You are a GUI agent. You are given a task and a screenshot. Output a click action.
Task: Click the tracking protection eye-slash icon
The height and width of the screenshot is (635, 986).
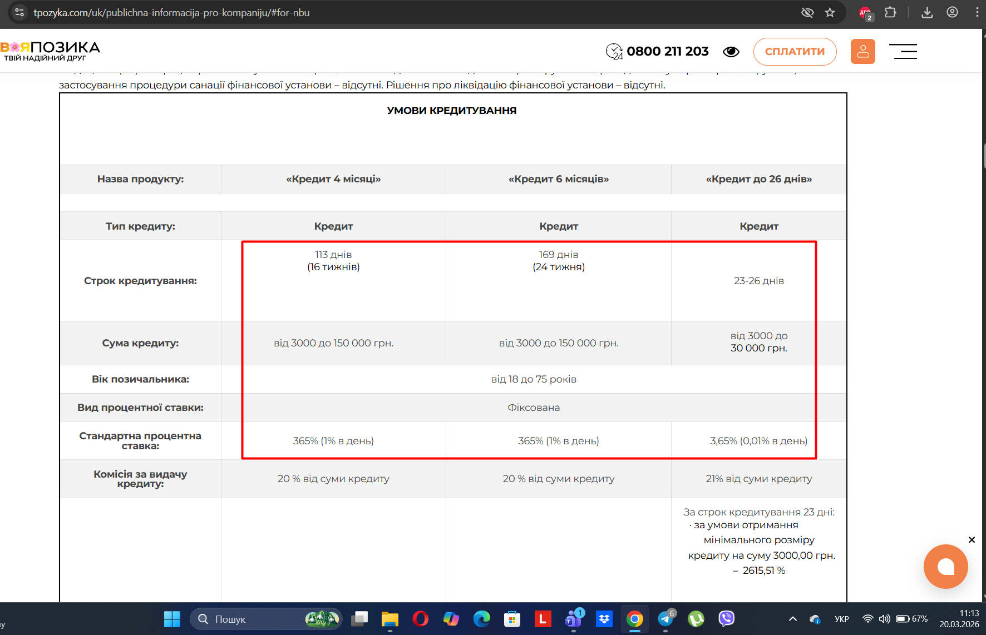807,12
